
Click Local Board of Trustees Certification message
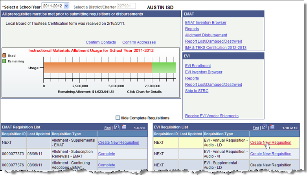[x=65, y=23]
